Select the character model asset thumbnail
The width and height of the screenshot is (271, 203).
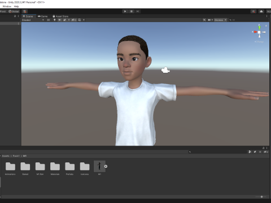click(x=99, y=166)
